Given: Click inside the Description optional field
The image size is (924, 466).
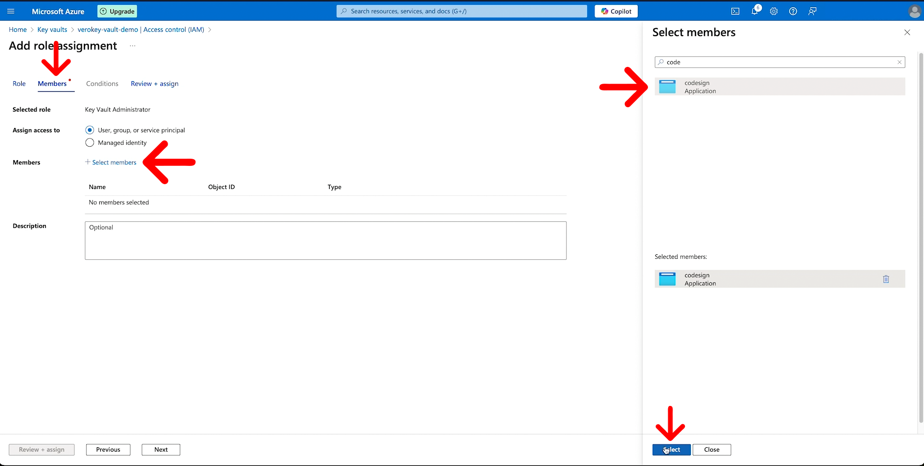Looking at the screenshot, I should pyautogui.click(x=325, y=240).
